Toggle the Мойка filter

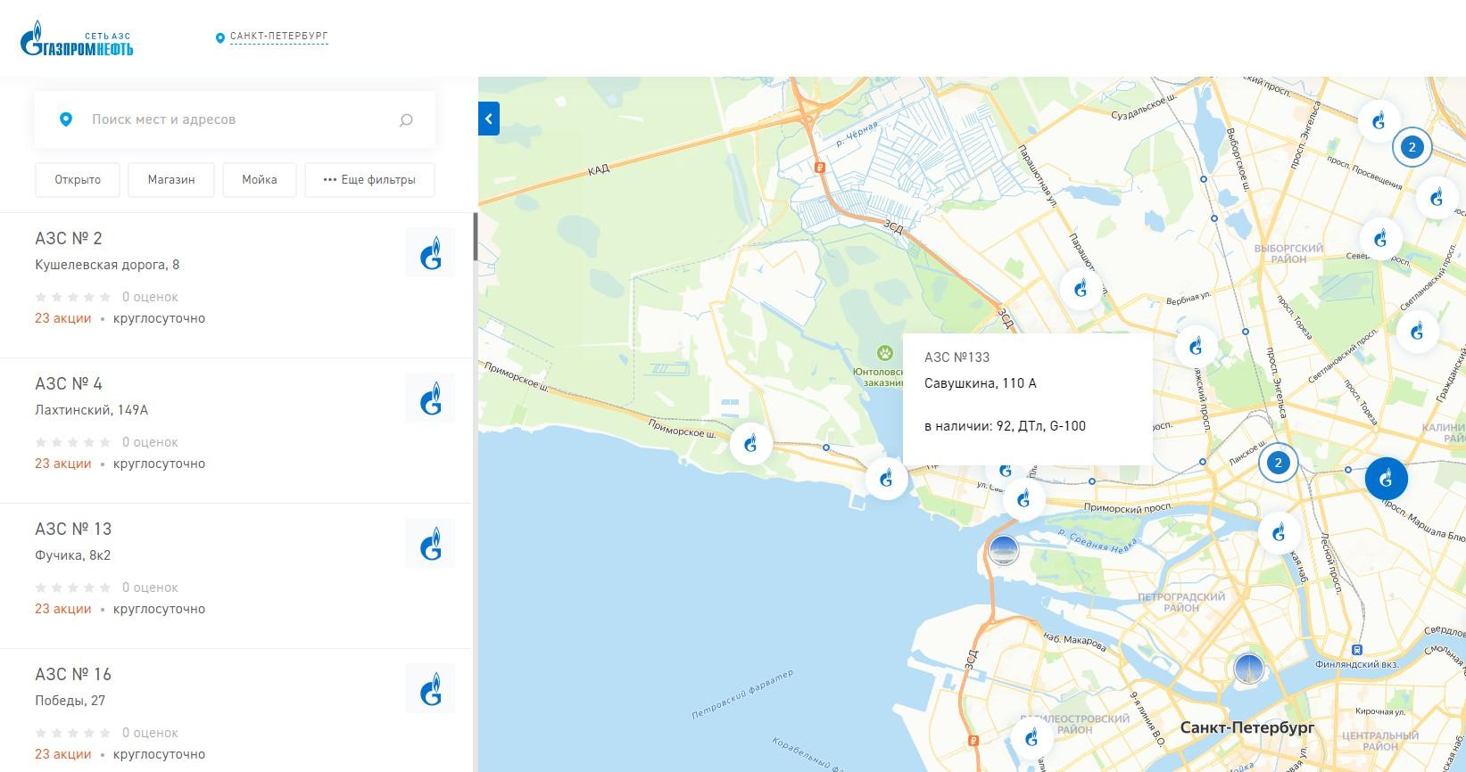260,179
